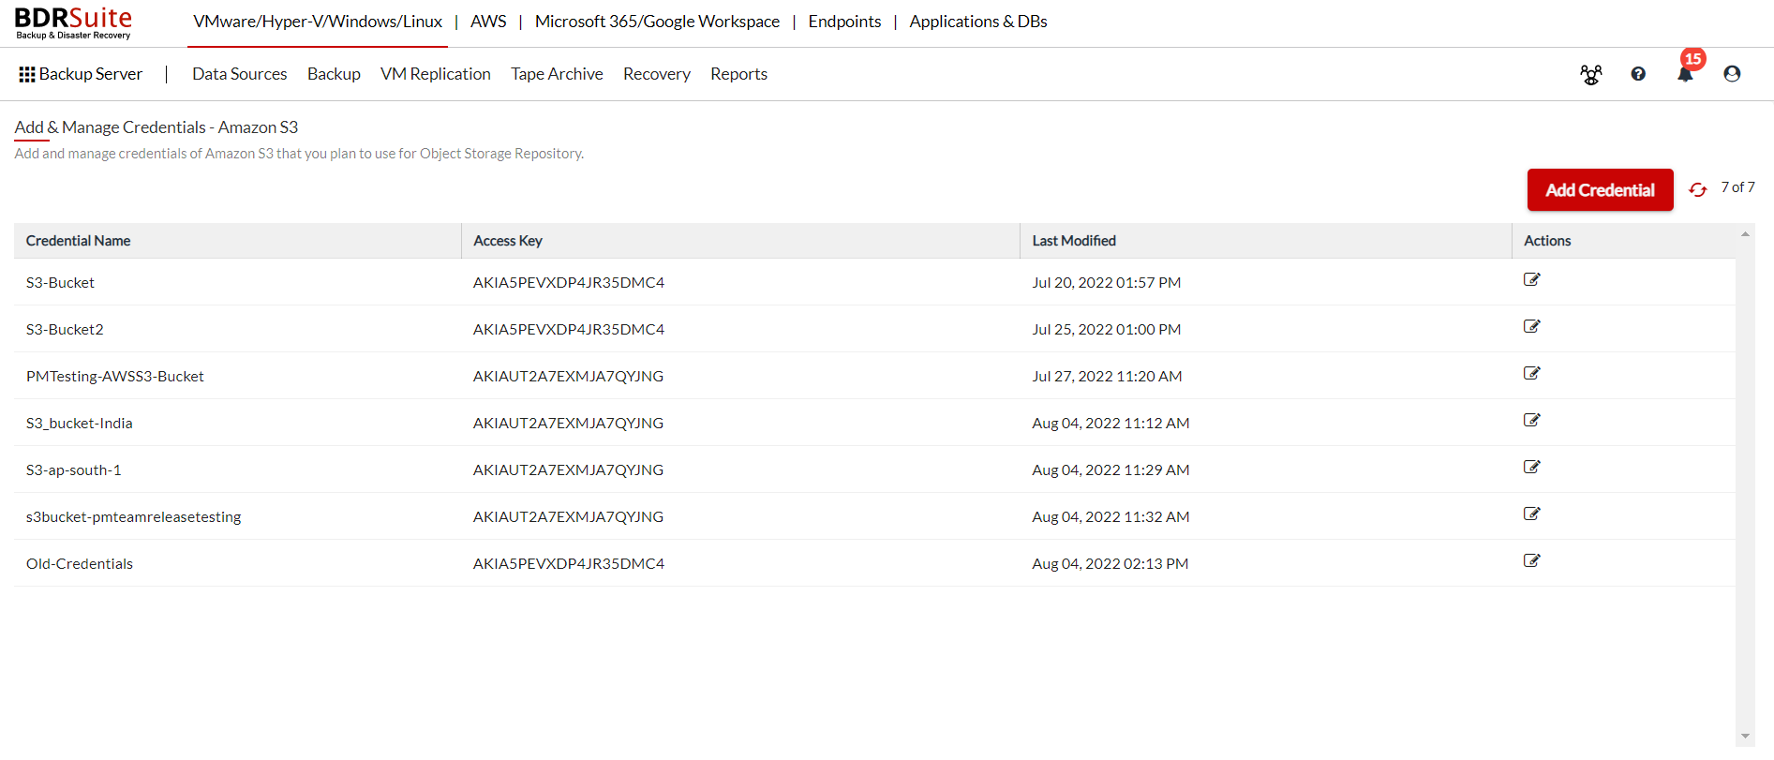Click the Jul 20, 2022 01:57 PM date
Image resolution: width=1774 pixels, height=760 pixels.
tap(1107, 282)
